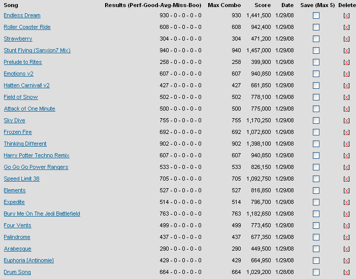Click delete [x] on Frozen Fire row
Image resolution: width=356 pixels, height=279 pixels.
(346, 132)
